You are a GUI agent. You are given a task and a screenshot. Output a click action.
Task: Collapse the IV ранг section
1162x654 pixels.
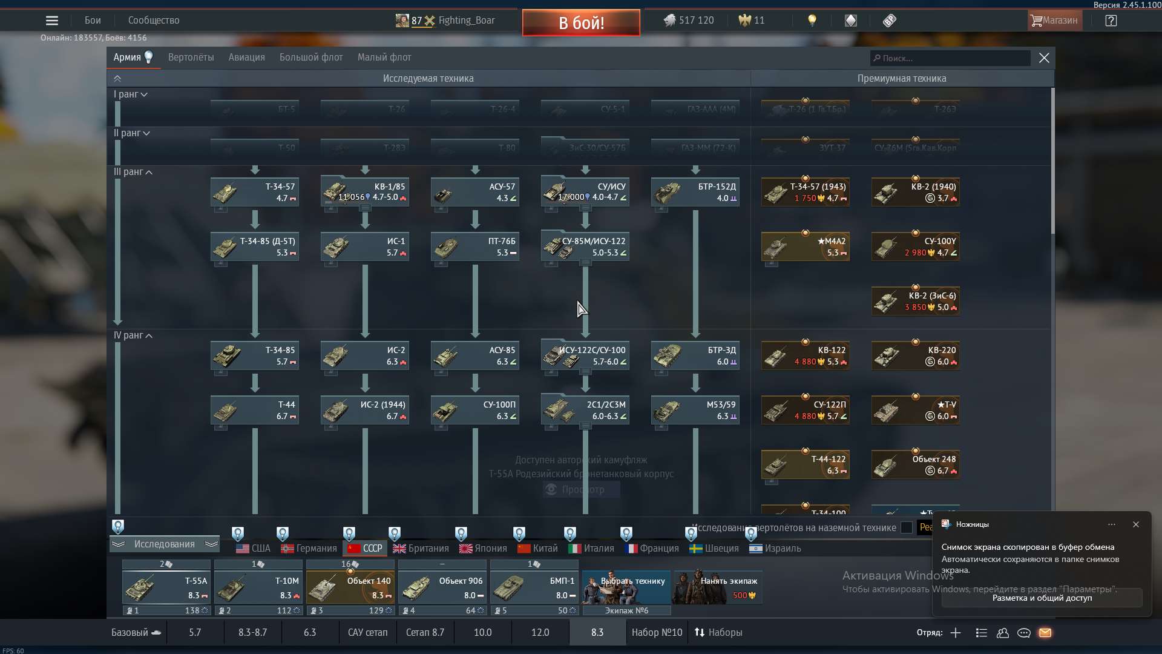133,335
